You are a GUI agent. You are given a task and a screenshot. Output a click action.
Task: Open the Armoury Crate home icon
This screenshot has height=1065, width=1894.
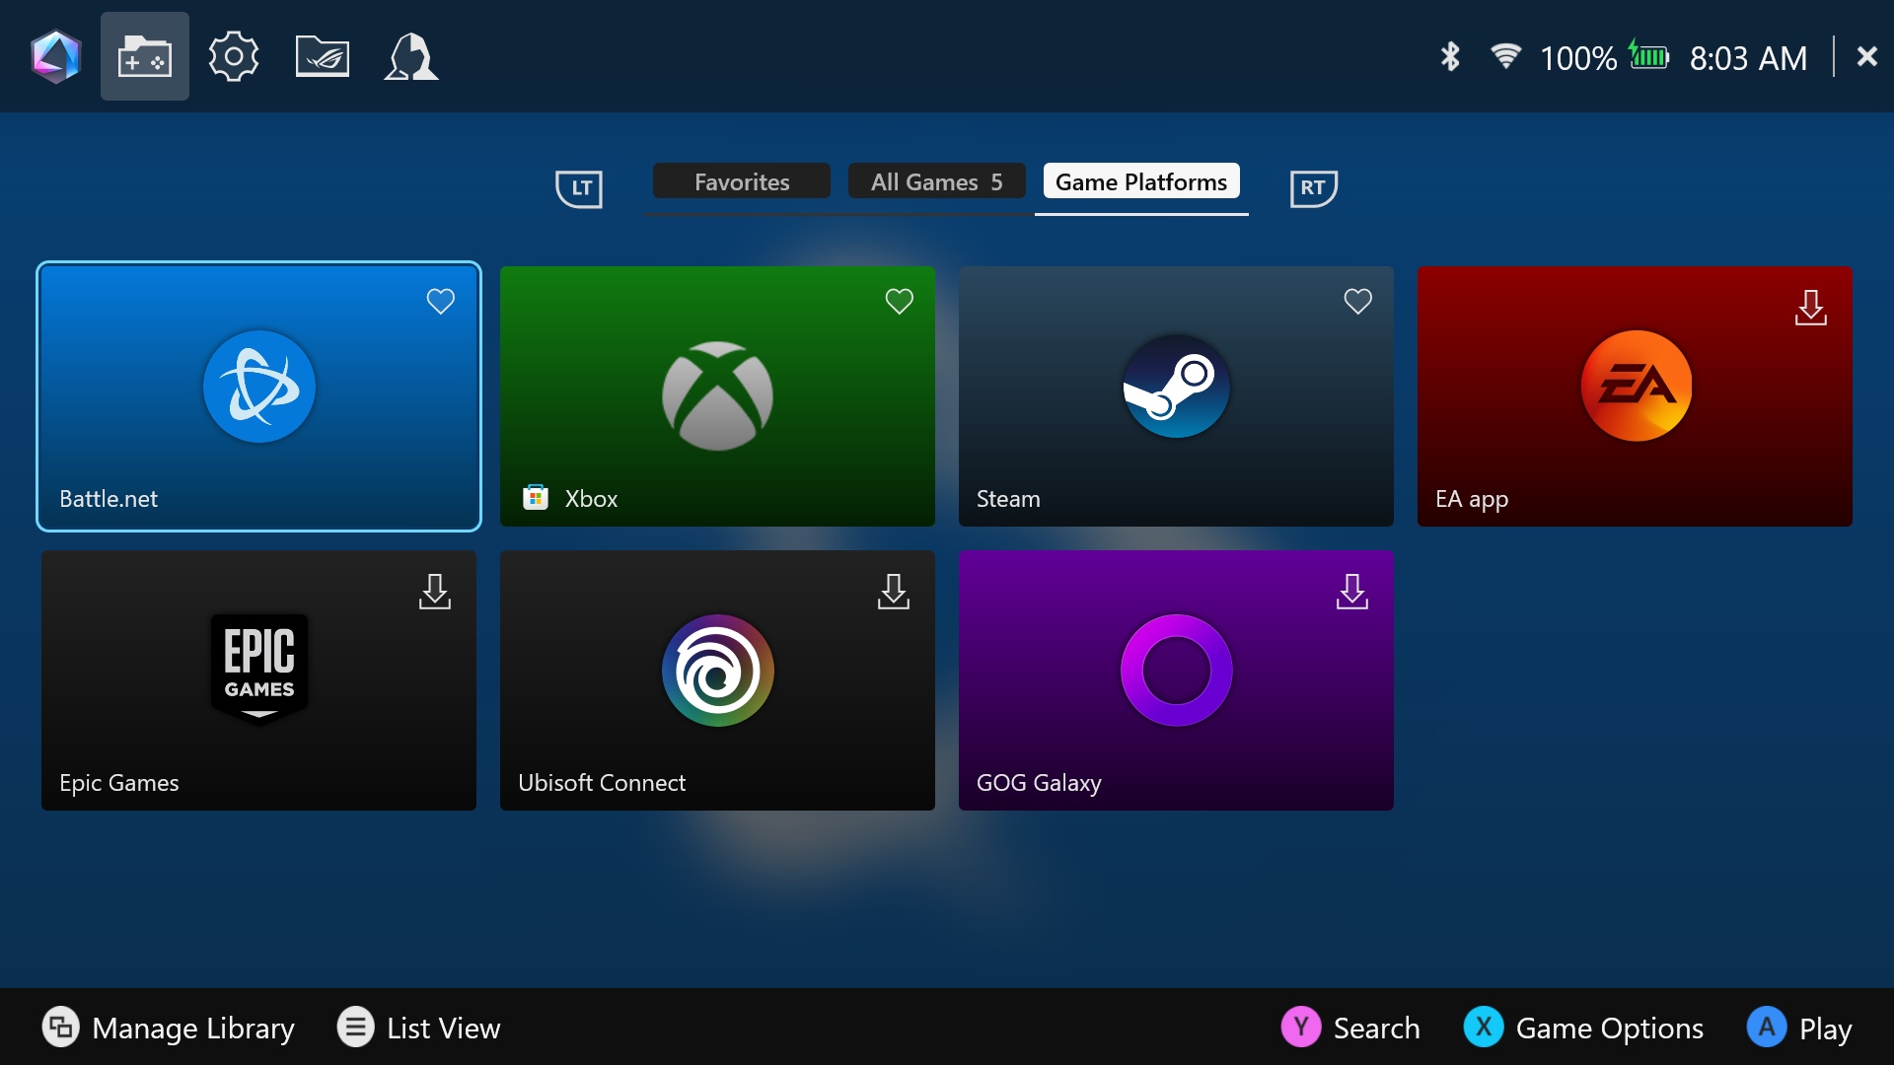click(x=56, y=56)
